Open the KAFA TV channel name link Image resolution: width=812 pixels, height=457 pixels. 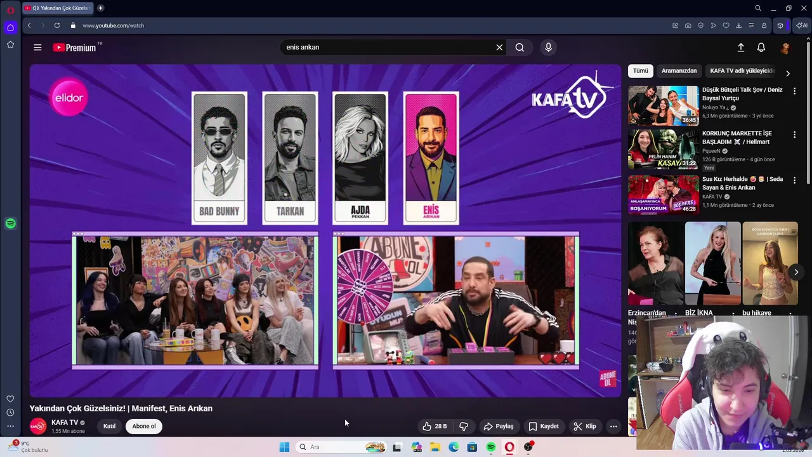65,423
